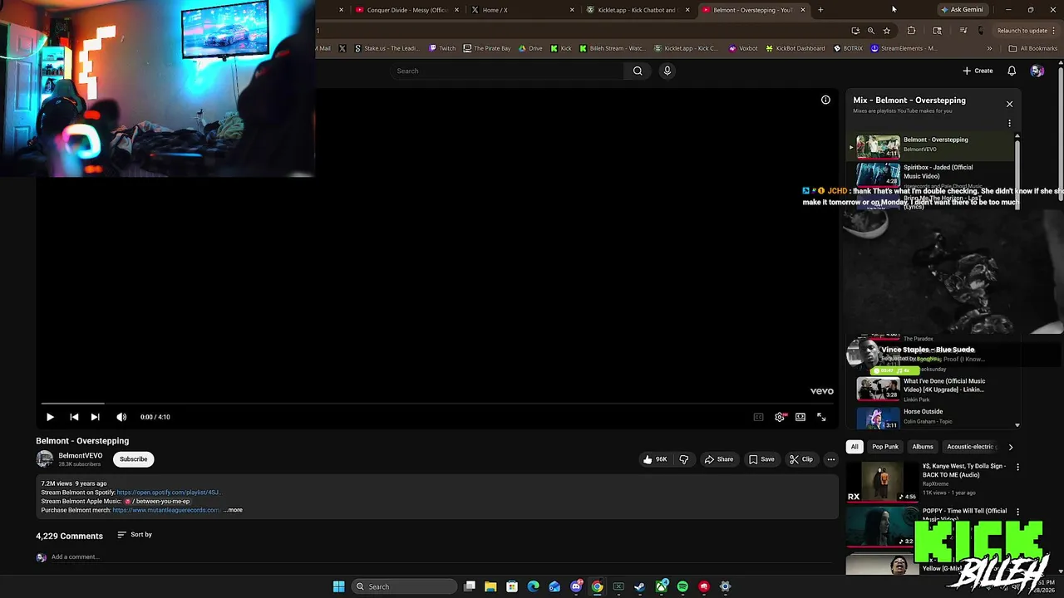Screen dimensions: 1064x598
Task: Switch to theater mode
Action: (x=800, y=417)
